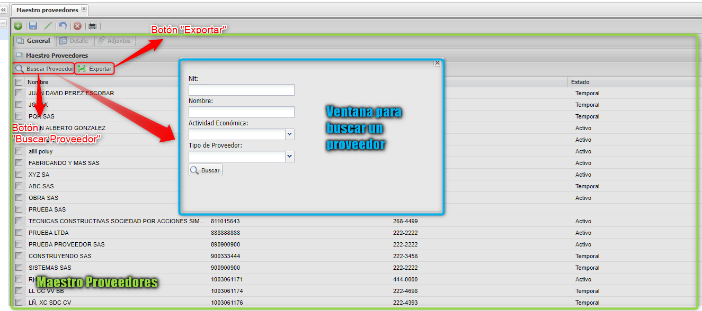Click Nit value 900333444
The width and height of the screenshot is (702, 311).
coord(225,256)
